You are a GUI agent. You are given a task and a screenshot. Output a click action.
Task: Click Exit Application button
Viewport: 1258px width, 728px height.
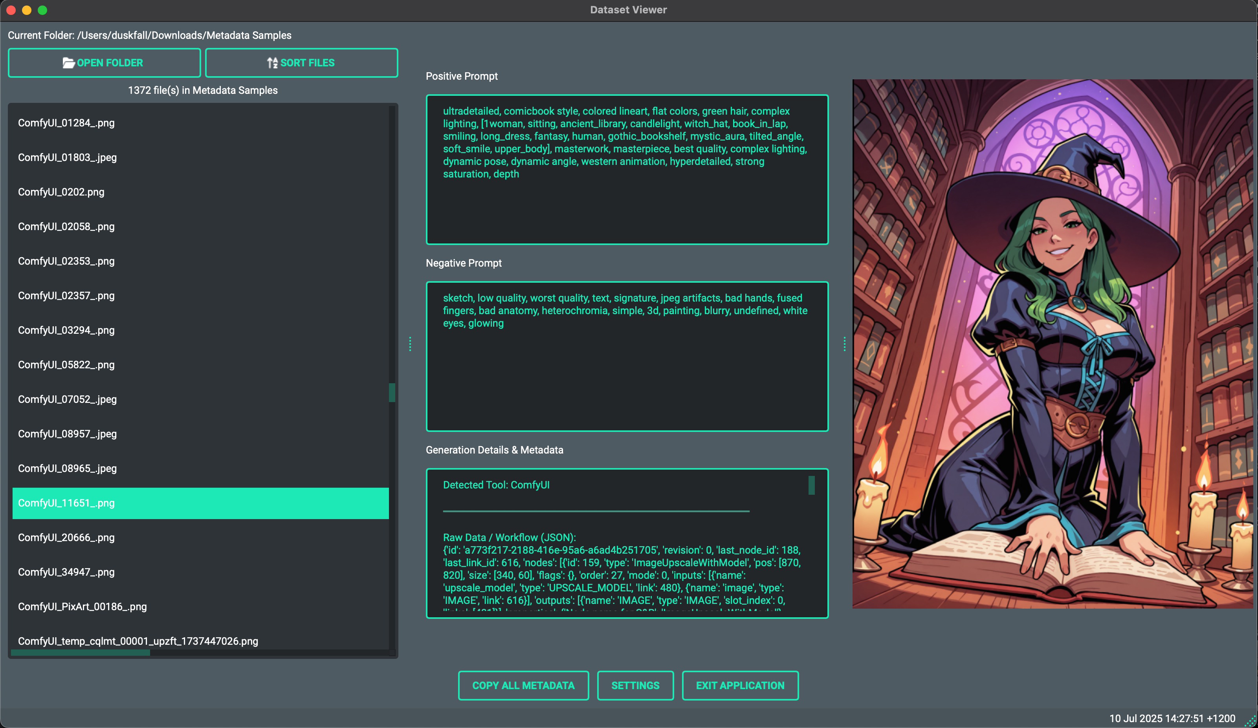click(740, 686)
